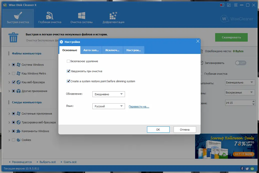259x173 pixels.
Task: Click the blue trash can icon
Action: click(13, 37)
